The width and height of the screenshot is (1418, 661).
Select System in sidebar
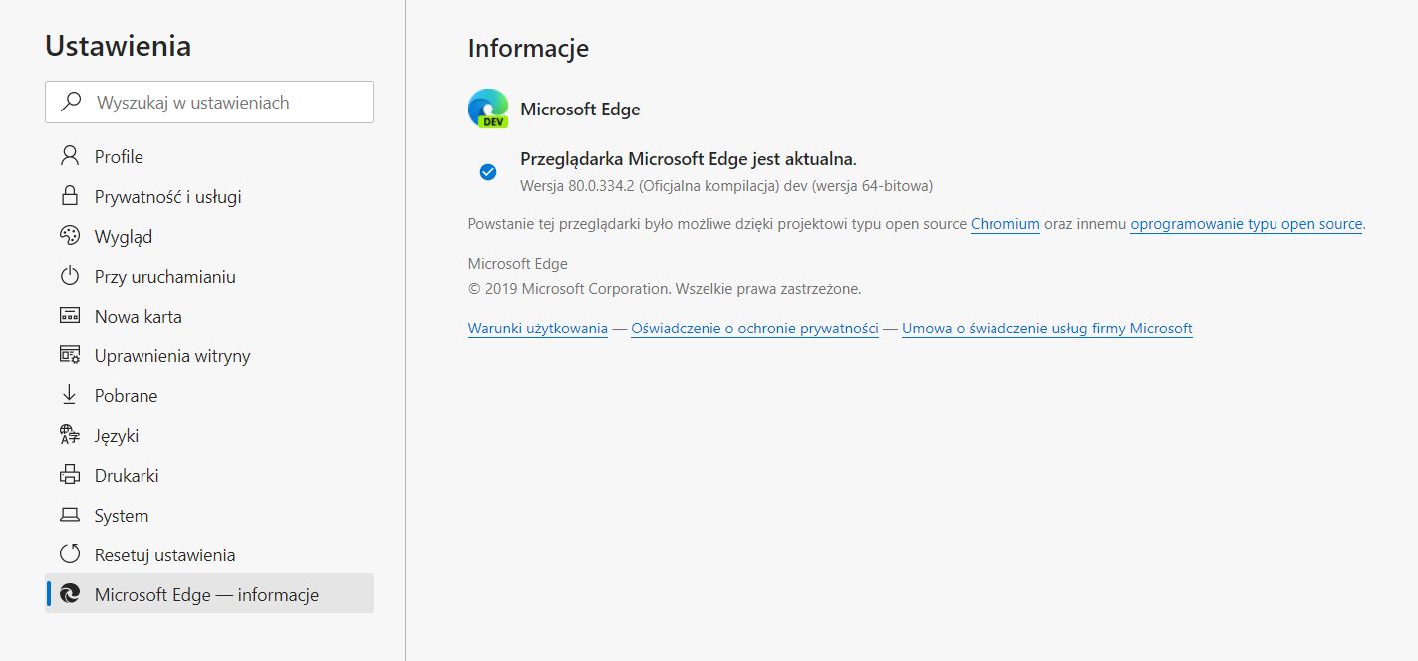tap(209, 515)
